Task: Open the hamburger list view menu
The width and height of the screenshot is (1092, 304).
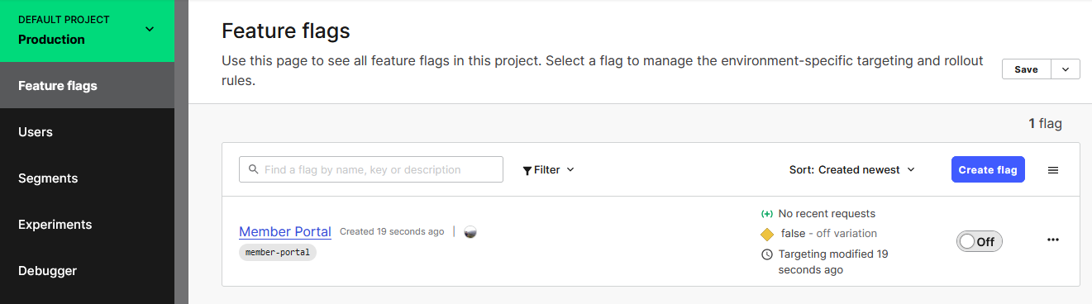Action: click(1053, 169)
